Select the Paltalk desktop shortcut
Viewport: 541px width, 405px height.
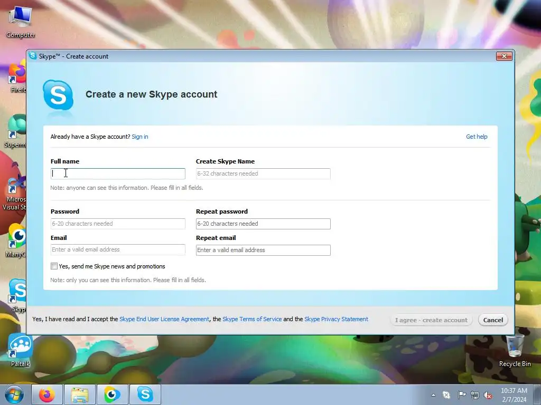pyautogui.click(x=20, y=351)
